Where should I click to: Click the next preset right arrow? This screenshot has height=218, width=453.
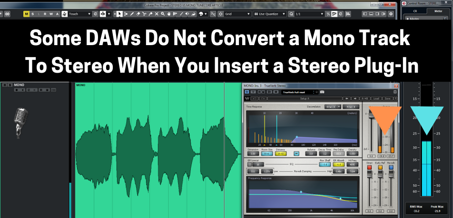[355, 98]
